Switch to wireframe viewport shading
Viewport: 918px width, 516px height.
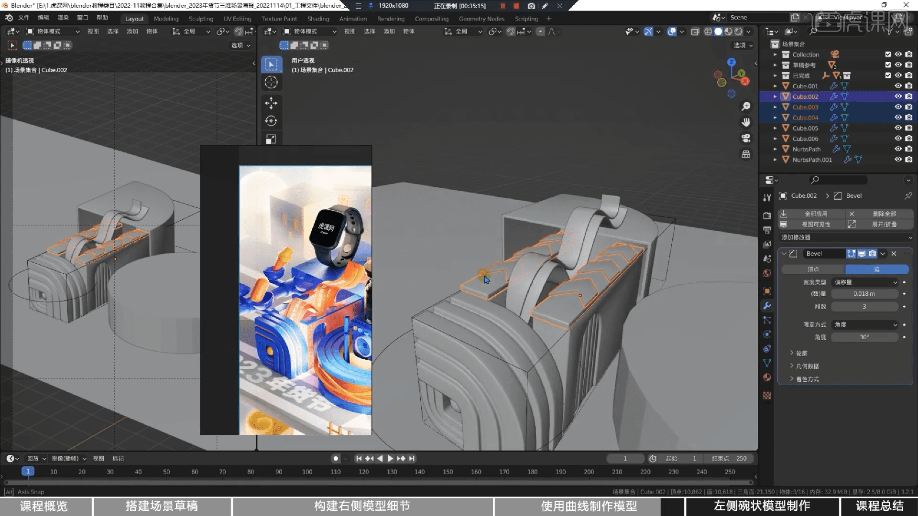(x=708, y=32)
